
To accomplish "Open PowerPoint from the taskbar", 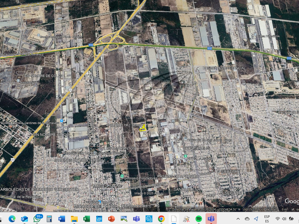I will click(x=111, y=219).
